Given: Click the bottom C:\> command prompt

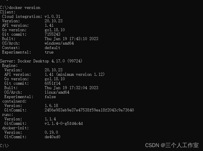Looking at the screenshot, I should point(4,146).
